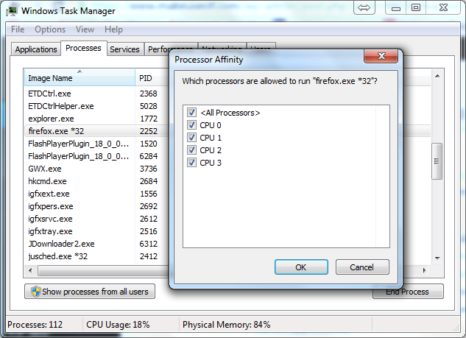Confirm affinity with OK button
Viewport: 466px width, 338px height.
[301, 267]
